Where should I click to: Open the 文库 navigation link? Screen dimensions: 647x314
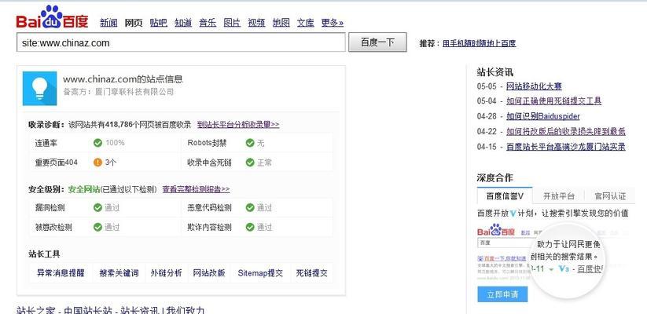click(306, 23)
